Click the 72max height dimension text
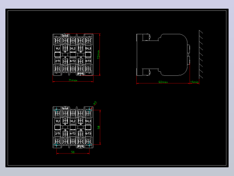Screen dimensions: 234x176 click(x=99, y=55)
